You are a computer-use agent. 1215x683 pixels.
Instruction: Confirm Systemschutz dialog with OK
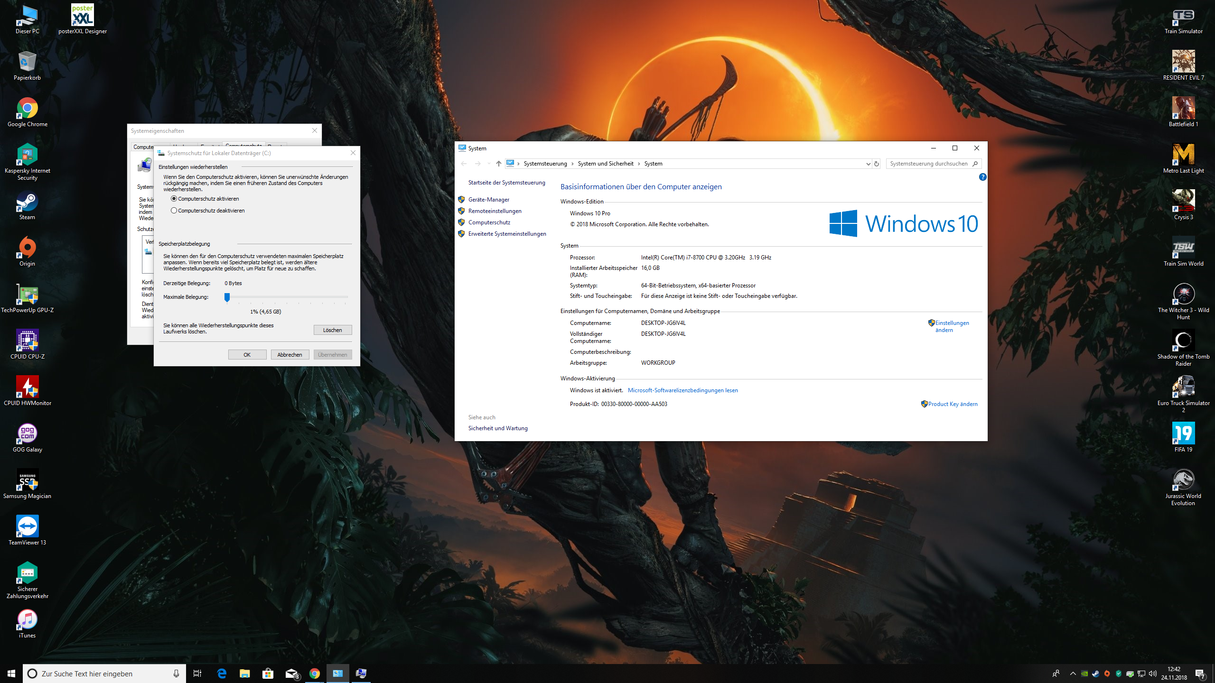tap(247, 355)
